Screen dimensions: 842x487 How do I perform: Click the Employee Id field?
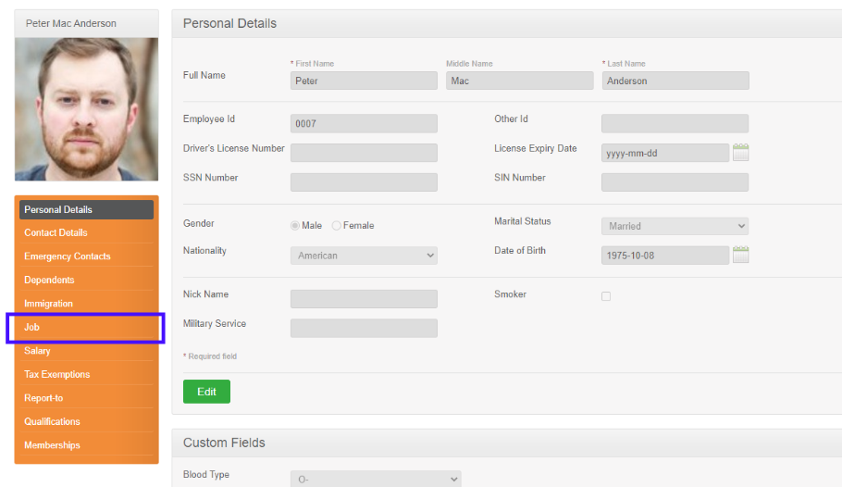(364, 124)
